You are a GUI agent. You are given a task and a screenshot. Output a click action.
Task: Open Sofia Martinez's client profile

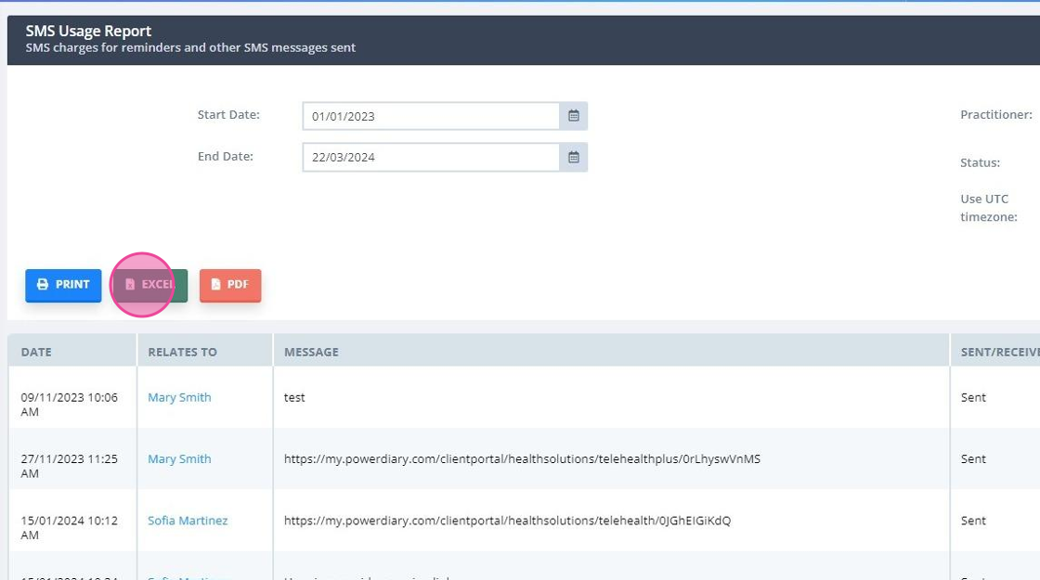188,520
